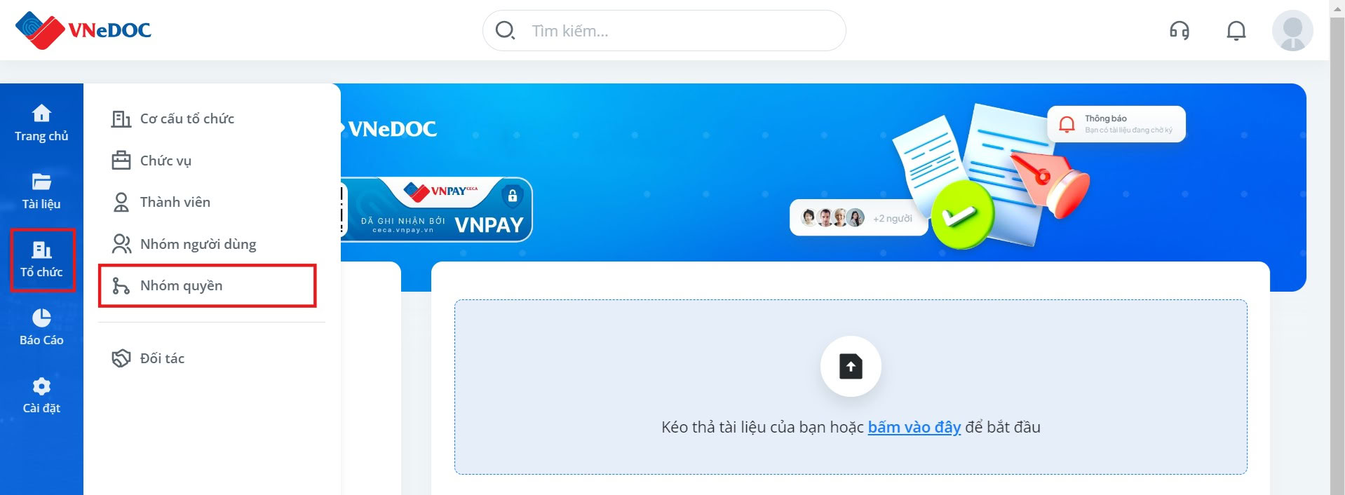The image size is (1345, 495).
Task: Click the search magnifier icon
Action: pyautogui.click(x=505, y=30)
